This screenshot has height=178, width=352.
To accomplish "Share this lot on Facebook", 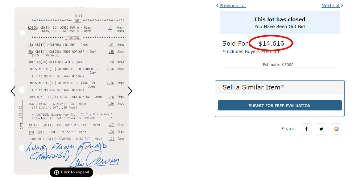I will 306,129.
